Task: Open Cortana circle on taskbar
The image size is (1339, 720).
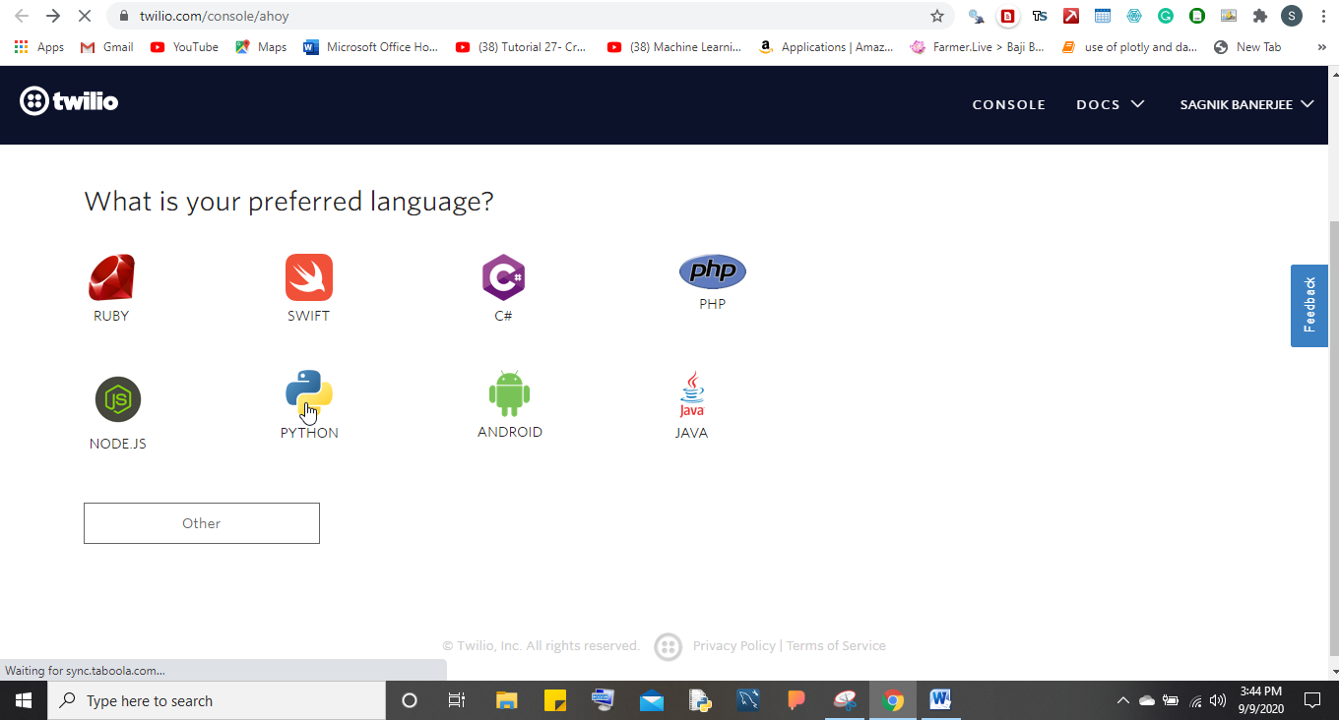Action: click(410, 700)
